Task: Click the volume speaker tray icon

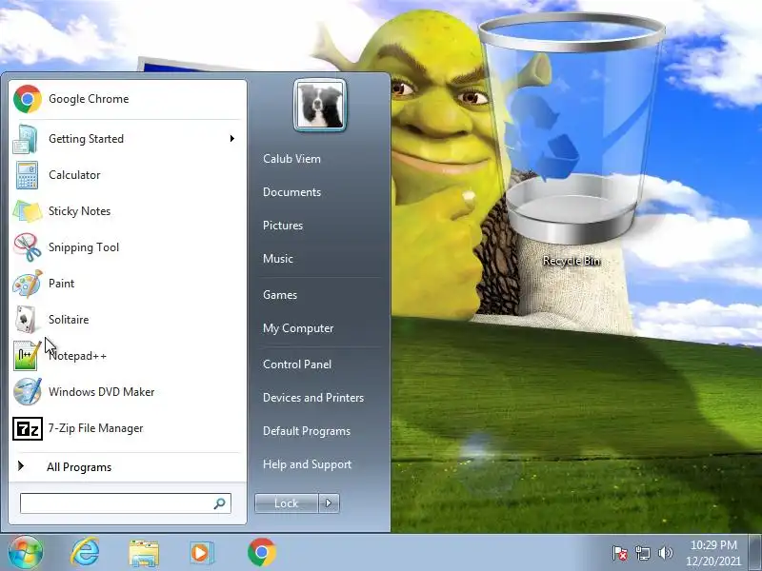Action: (x=665, y=553)
